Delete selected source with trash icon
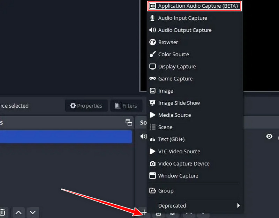Screen dimensions: 279x218 [158, 213]
